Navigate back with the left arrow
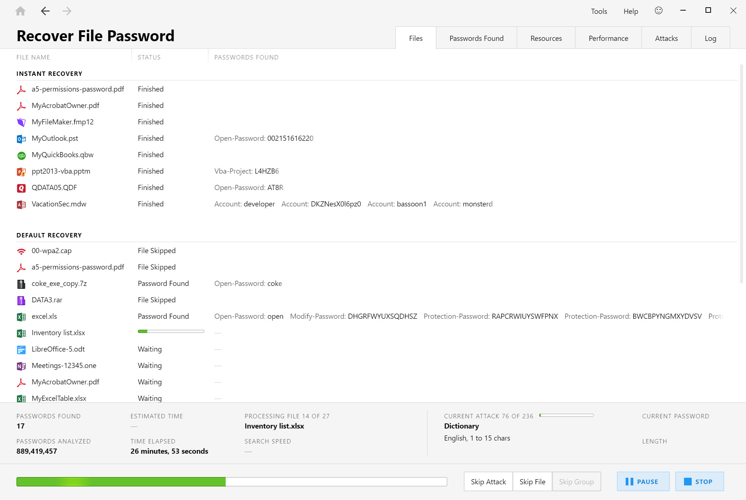Viewport: 746px width, 500px height. [x=45, y=11]
